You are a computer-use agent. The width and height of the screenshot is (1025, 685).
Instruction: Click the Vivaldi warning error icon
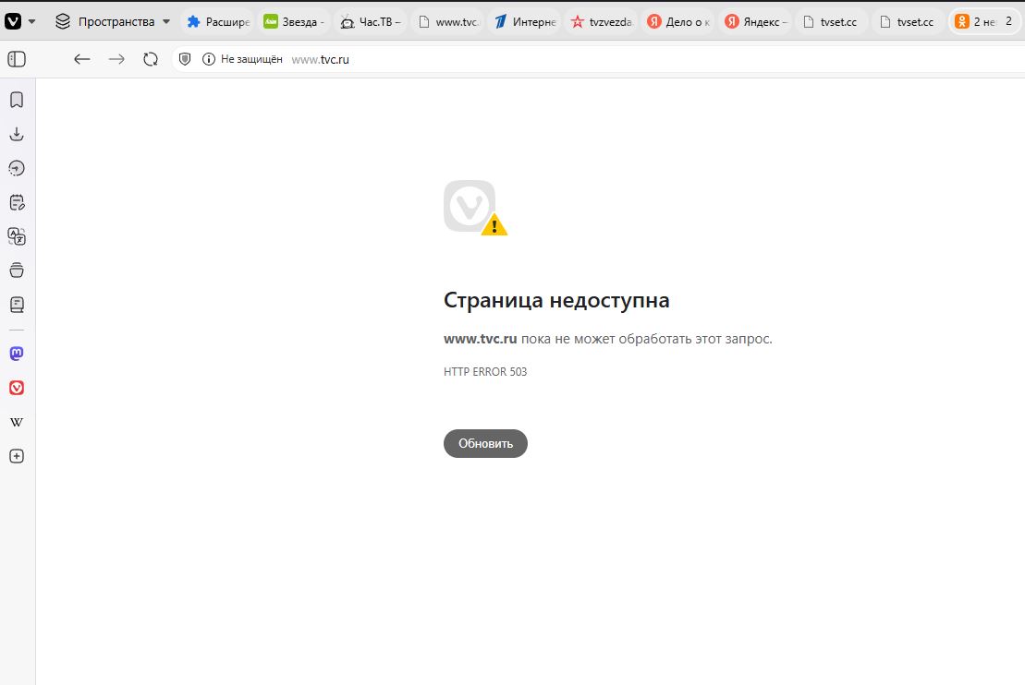(475, 208)
